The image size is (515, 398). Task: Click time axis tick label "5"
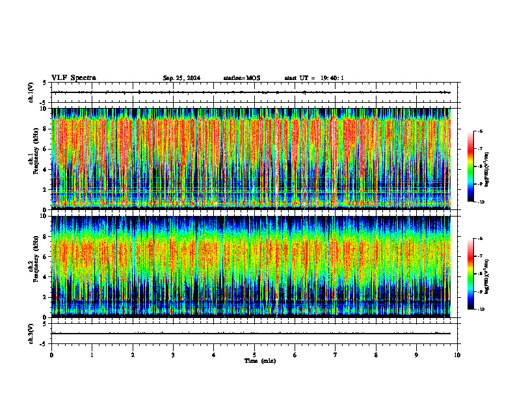[254, 355]
